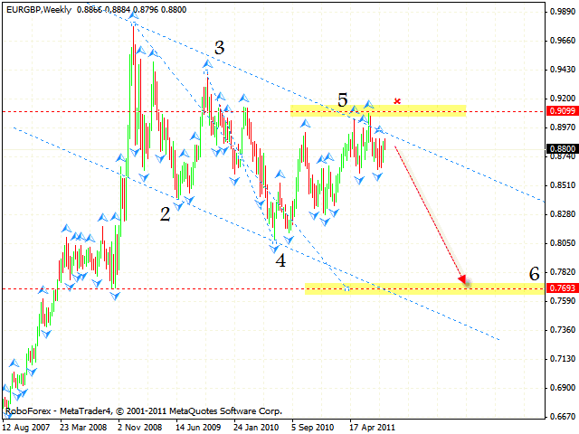This screenshot has width=579, height=434.
Task: Click the 0.9890 price axis label
Action: pyautogui.click(x=562, y=12)
